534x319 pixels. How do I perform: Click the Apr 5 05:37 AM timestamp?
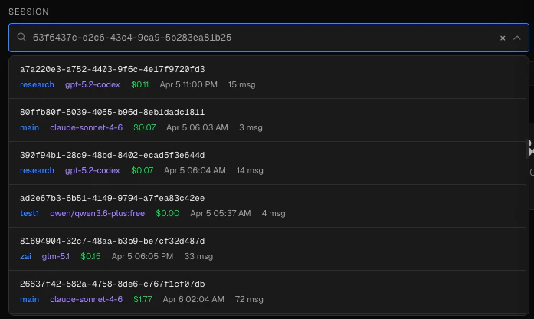coord(221,213)
